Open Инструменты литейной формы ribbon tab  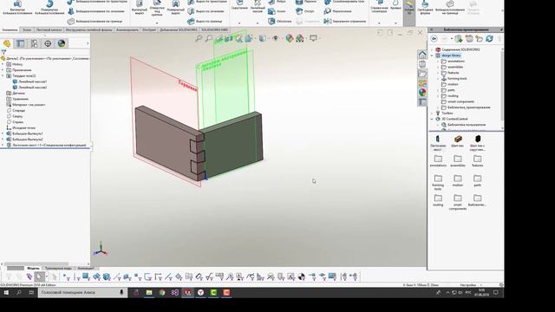tap(88, 30)
